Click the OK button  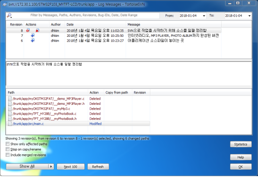[x=241, y=167]
